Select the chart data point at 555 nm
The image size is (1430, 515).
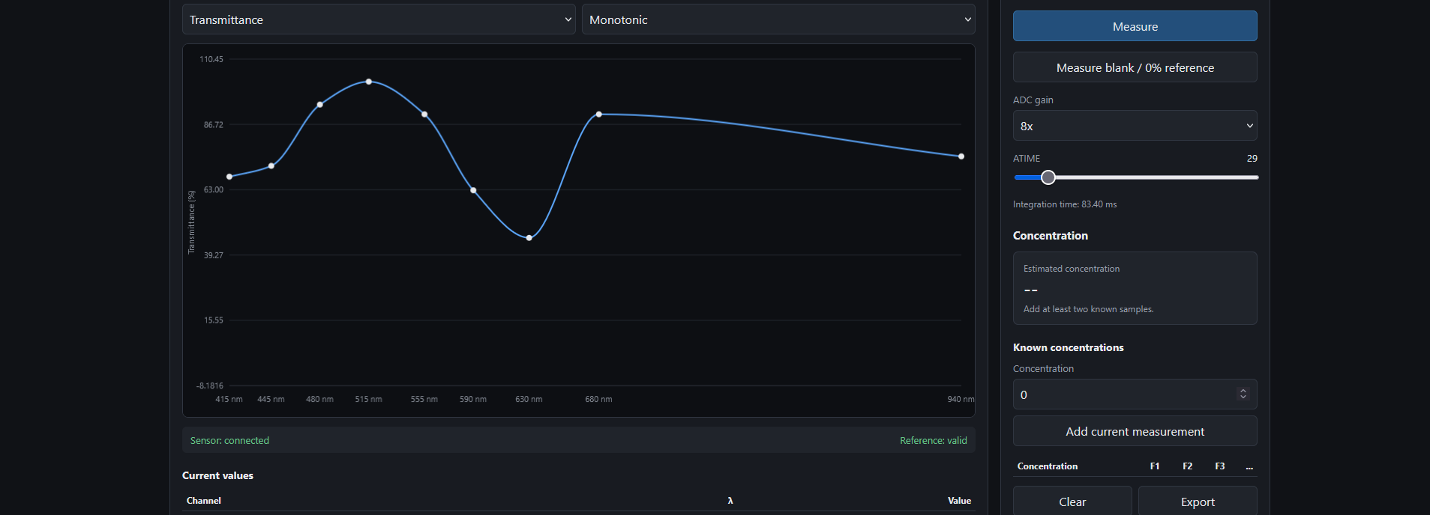(424, 115)
